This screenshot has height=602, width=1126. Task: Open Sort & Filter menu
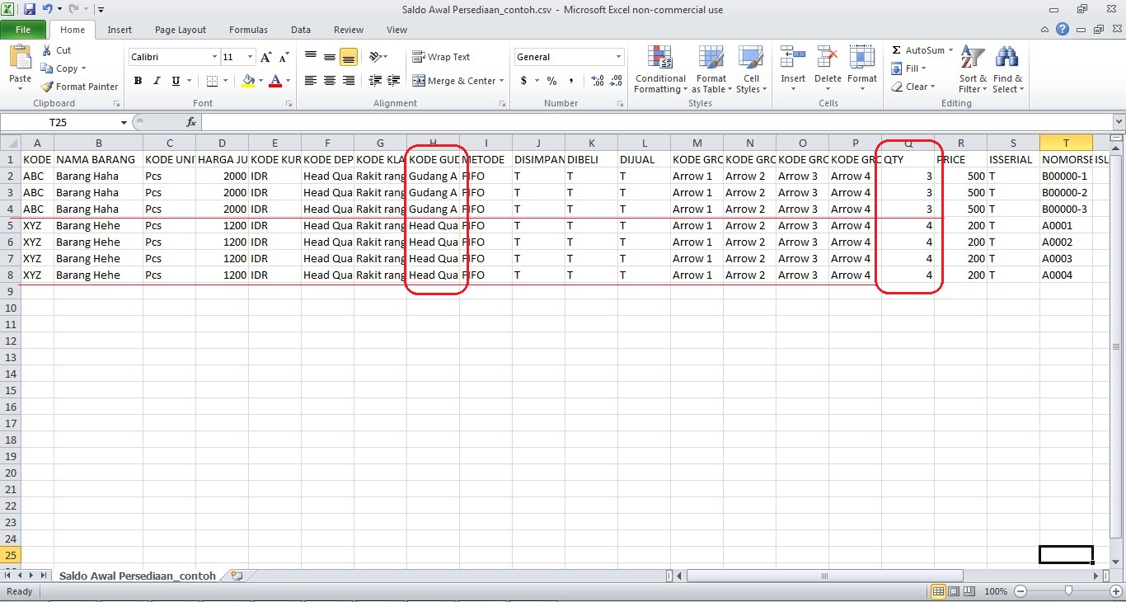(x=973, y=70)
